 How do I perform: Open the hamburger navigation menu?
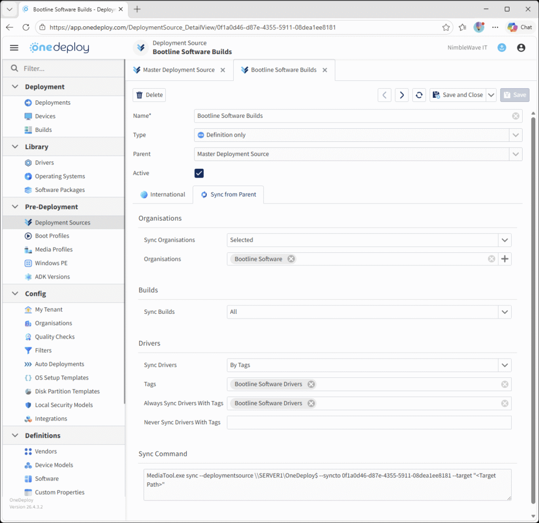coord(14,48)
